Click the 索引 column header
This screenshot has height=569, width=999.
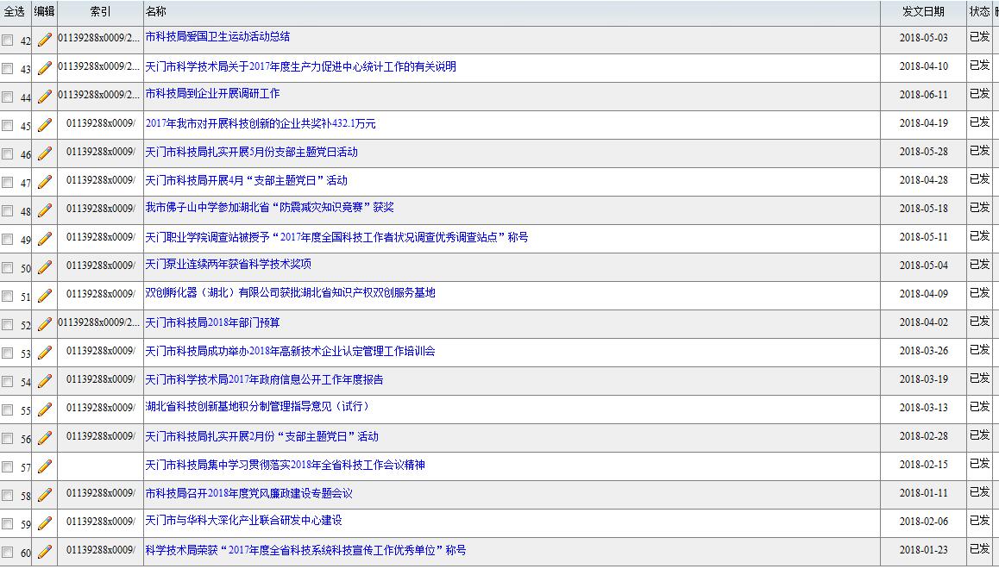click(100, 12)
